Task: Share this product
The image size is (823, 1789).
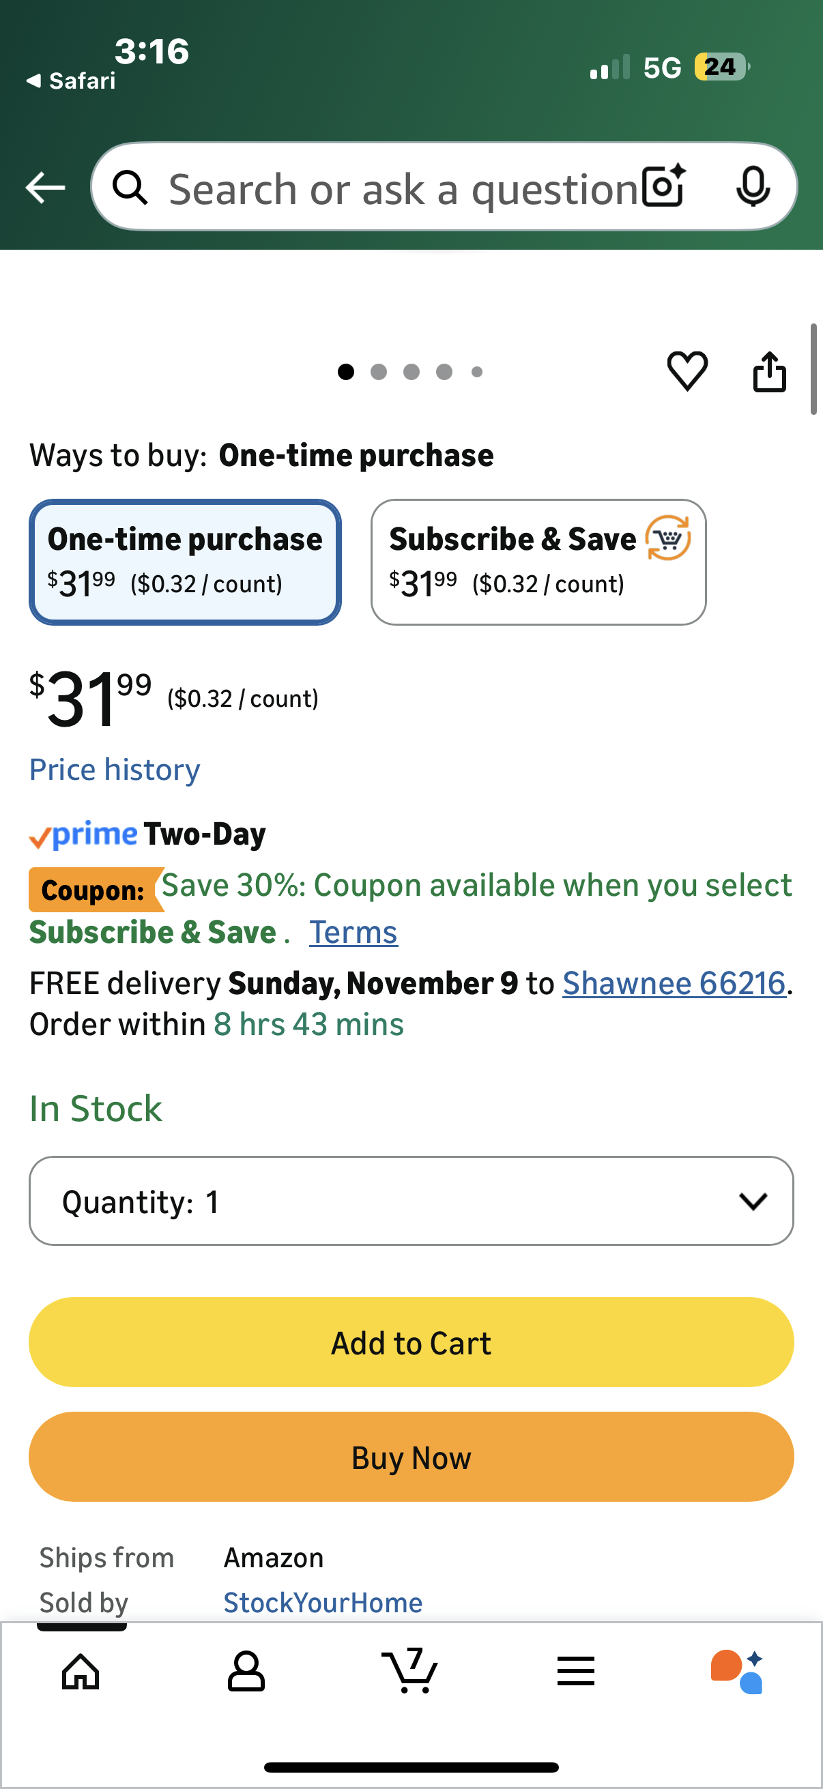Action: (x=769, y=373)
